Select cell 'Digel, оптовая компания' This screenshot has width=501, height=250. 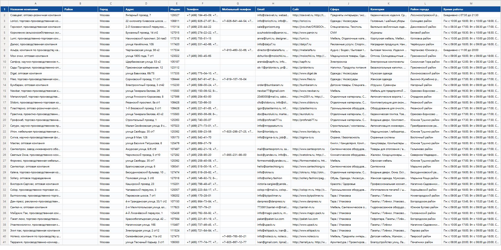click(x=36, y=73)
